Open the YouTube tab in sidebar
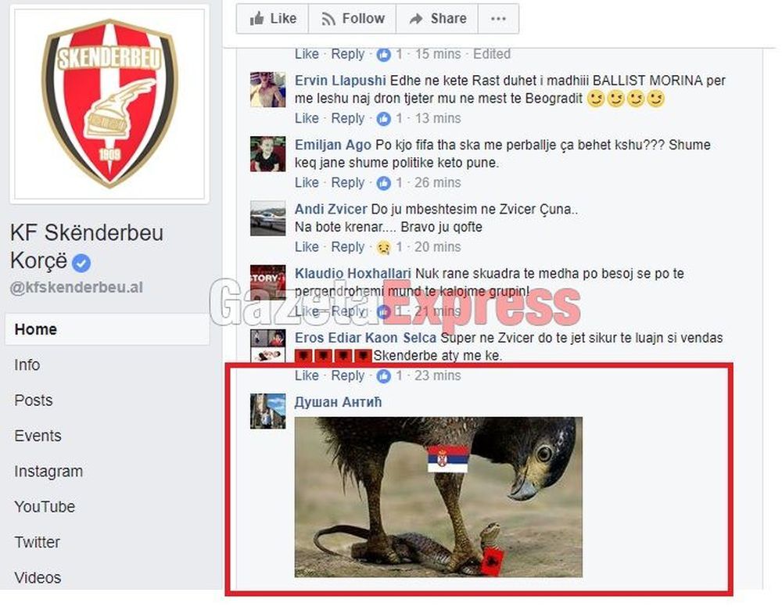 pyautogui.click(x=45, y=507)
